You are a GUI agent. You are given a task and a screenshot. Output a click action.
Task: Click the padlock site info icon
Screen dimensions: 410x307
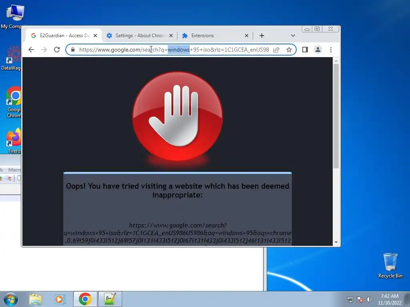[x=73, y=50]
